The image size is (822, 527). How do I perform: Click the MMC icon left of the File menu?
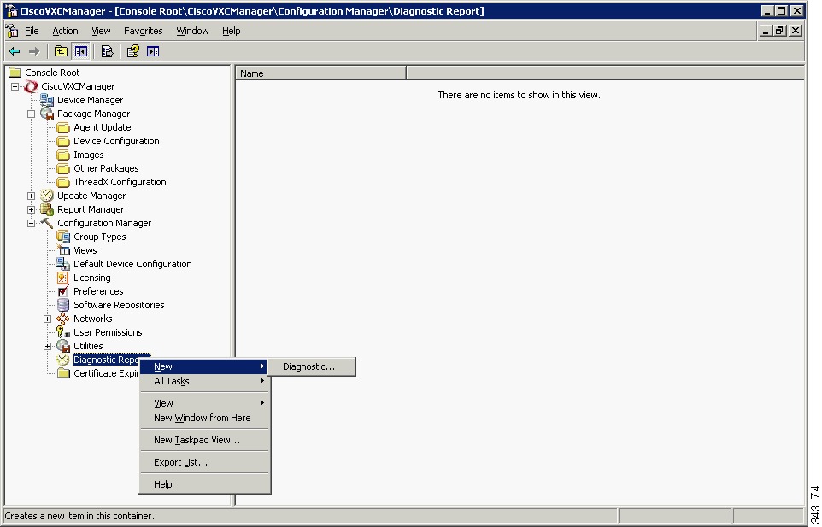pos(12,31)
